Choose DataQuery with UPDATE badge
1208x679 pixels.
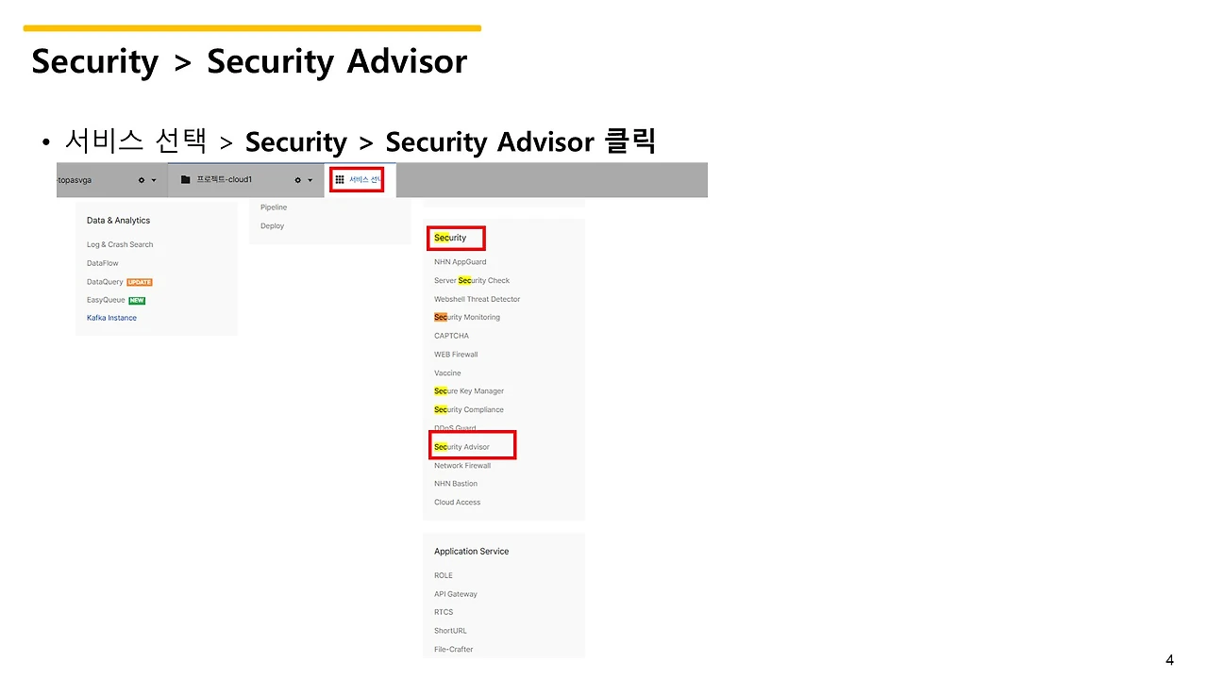point(120,282)
